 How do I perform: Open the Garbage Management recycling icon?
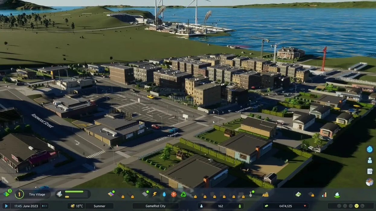(183, 194)
